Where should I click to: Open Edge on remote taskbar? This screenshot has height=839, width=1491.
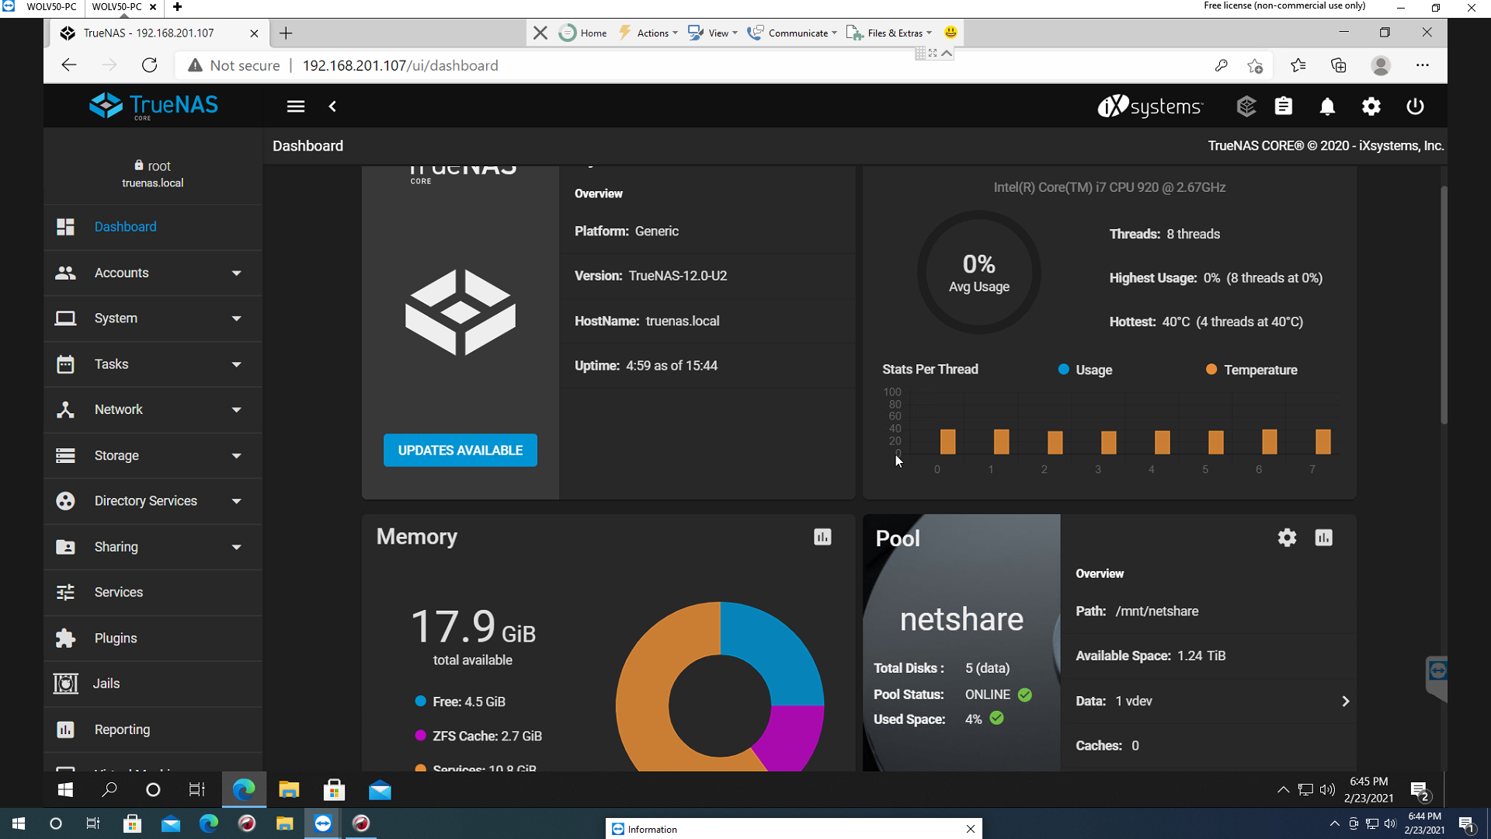(244, 790)
